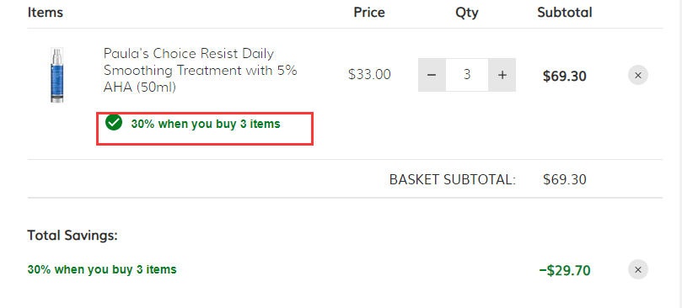
Task: Open the Paula's Choice product thumbnail
Action: pyautogui.click(x=57, y=75)
